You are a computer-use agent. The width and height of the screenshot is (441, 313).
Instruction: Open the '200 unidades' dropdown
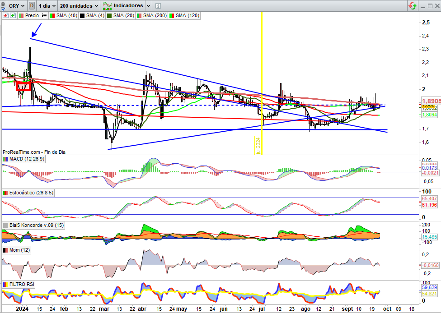click(79, 5)
